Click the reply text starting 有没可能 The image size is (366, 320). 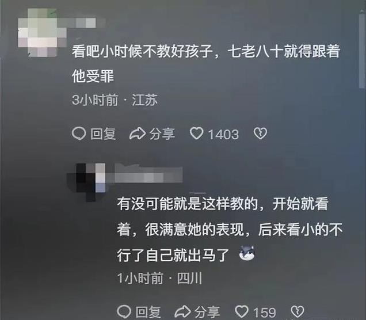click(230, 230)
